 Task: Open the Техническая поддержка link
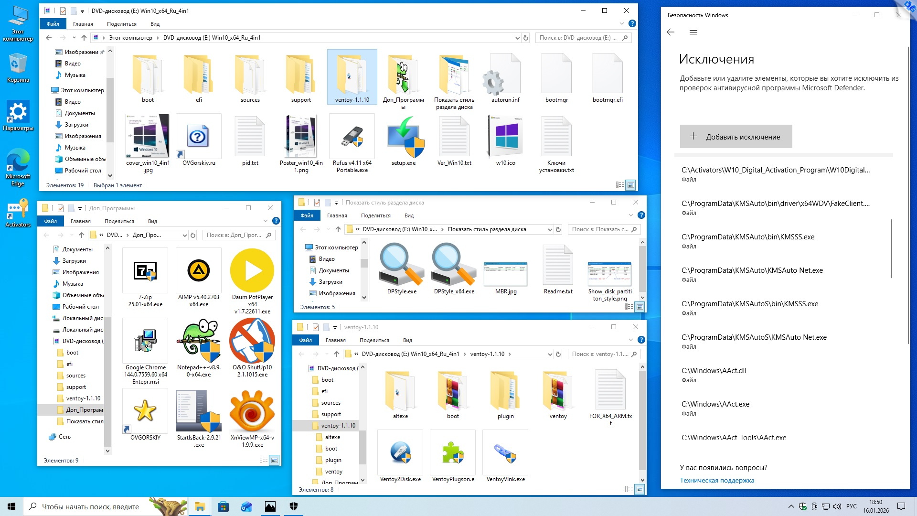pyautogui.click(x=717, y=480)
